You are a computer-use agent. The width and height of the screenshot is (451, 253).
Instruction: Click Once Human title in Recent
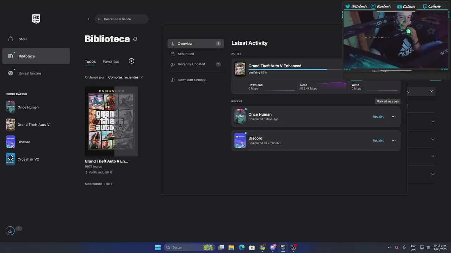(x=260, y=115)
